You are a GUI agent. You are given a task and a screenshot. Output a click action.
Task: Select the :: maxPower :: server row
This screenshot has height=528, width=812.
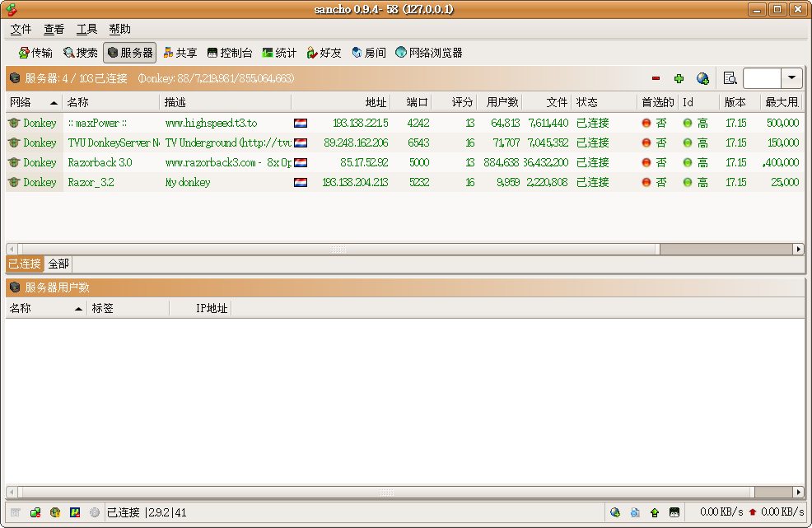(405, 123)
